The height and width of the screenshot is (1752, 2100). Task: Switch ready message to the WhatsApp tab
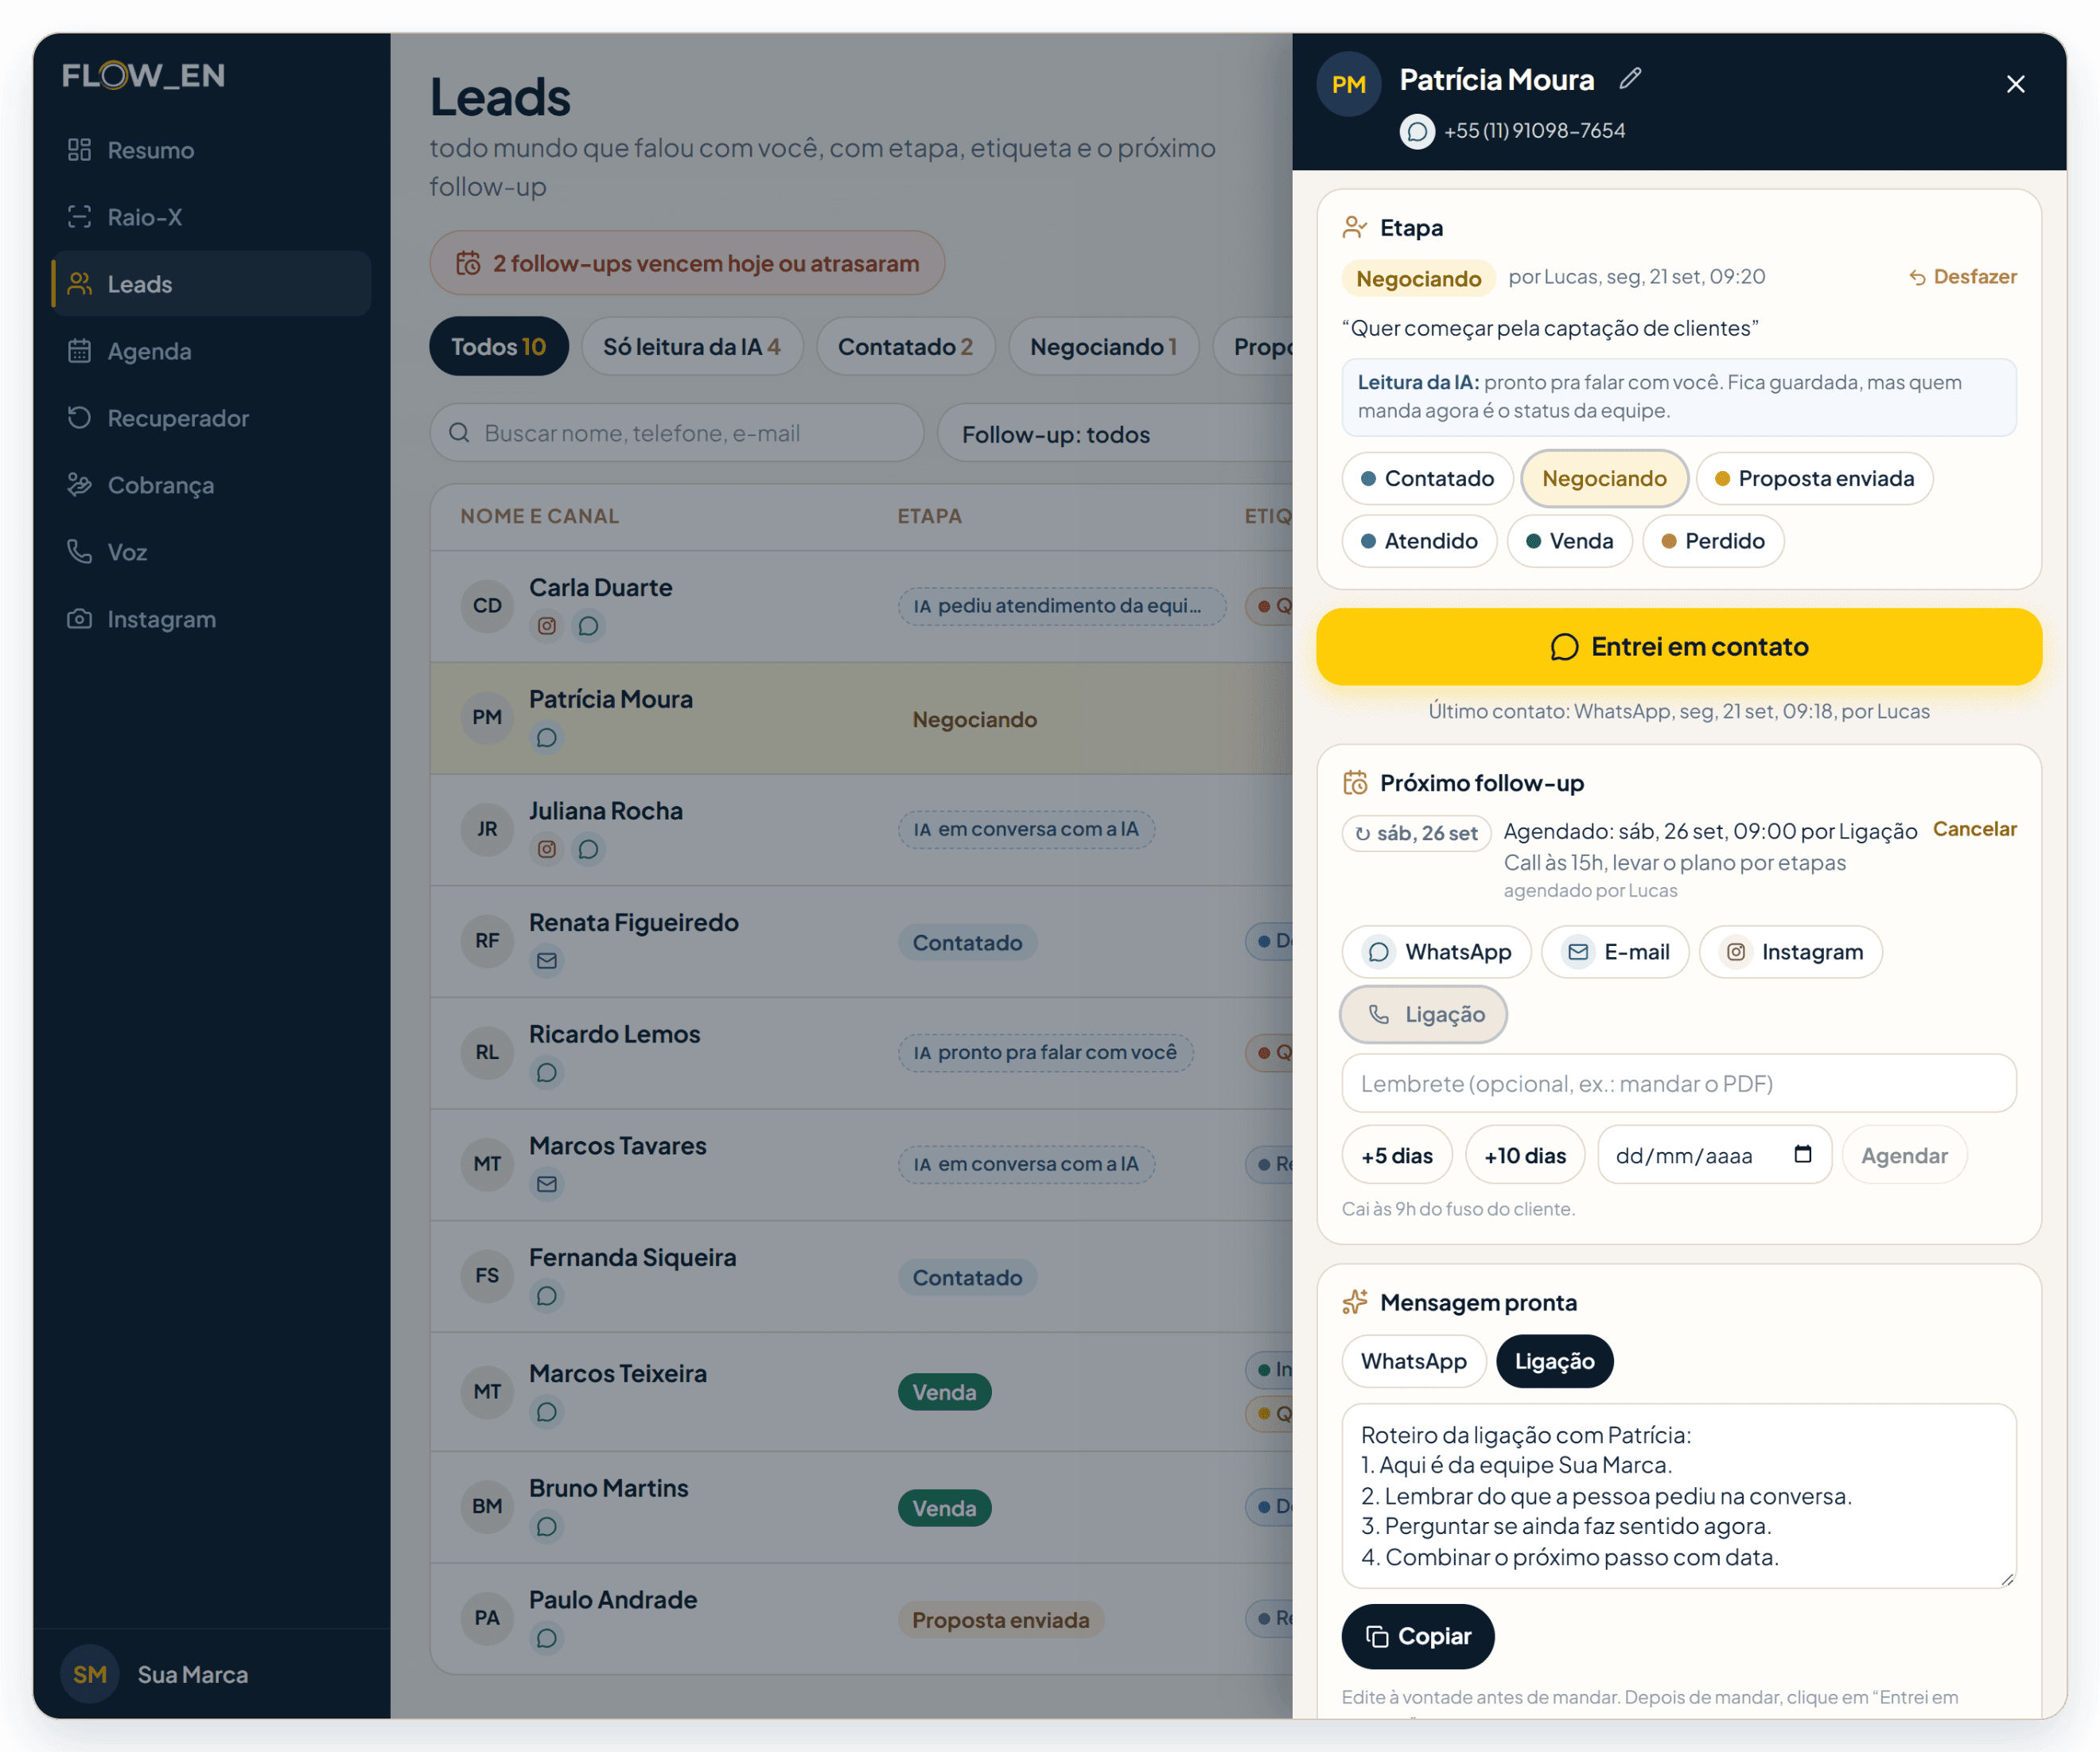pyautogui.click(x=1413, y=1362)
